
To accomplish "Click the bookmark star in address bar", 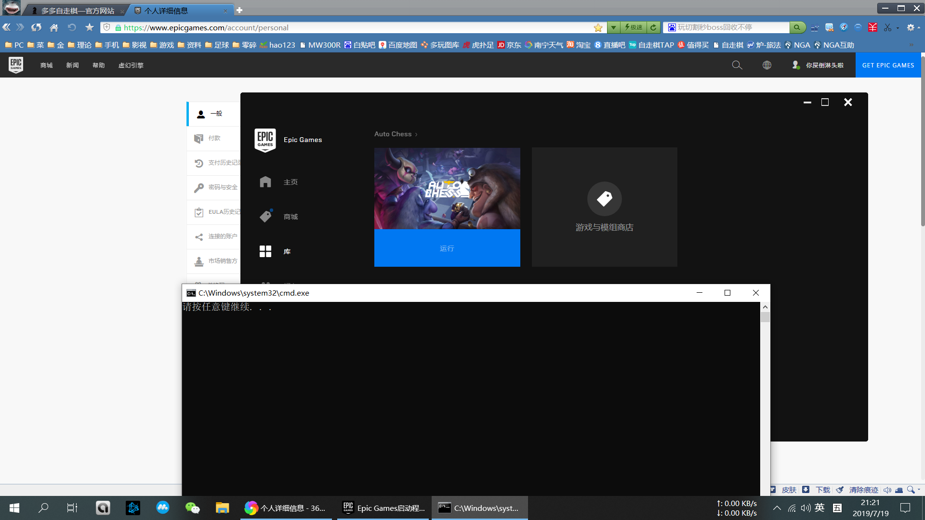I will (598, 27).
